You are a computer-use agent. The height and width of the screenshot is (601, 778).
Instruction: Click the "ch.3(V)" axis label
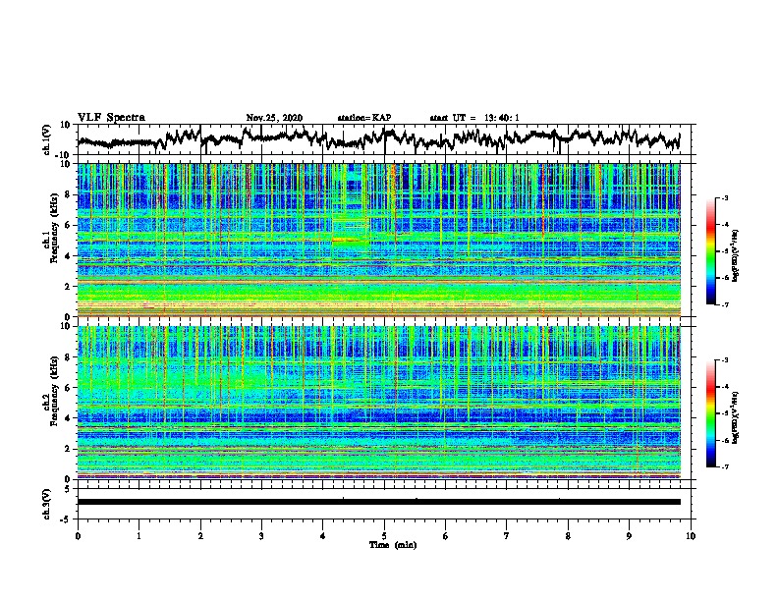(47, 504)
